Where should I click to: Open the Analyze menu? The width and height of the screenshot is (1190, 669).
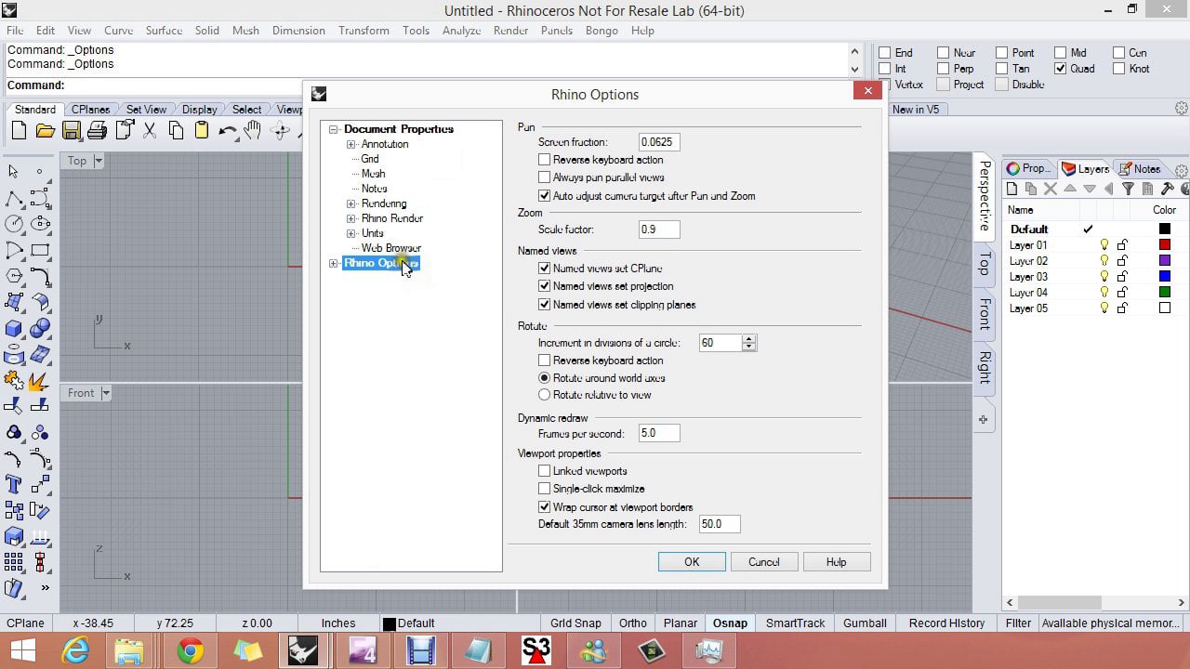pyautogui.click(x=461, y=31)
